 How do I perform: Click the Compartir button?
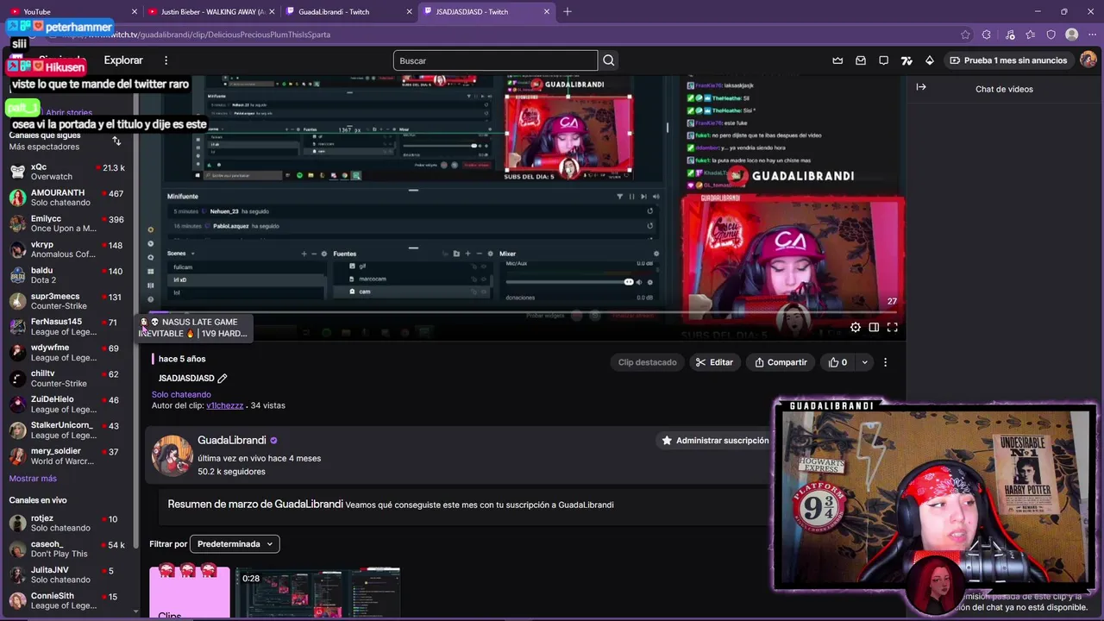[781, 362]
